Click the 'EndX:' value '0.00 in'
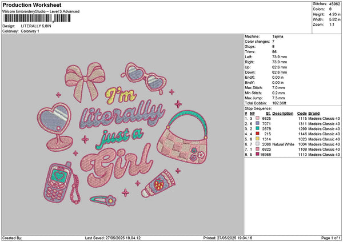This screenshot has width=343, height=242. click(278, 78)
